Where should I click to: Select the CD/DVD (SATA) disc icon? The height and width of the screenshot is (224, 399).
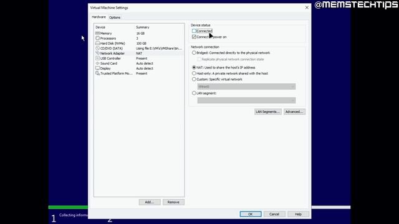[x=97, y=48]
